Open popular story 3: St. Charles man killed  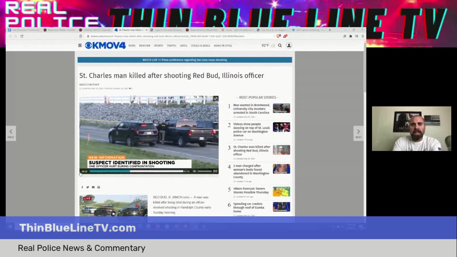tap(252, 151)
